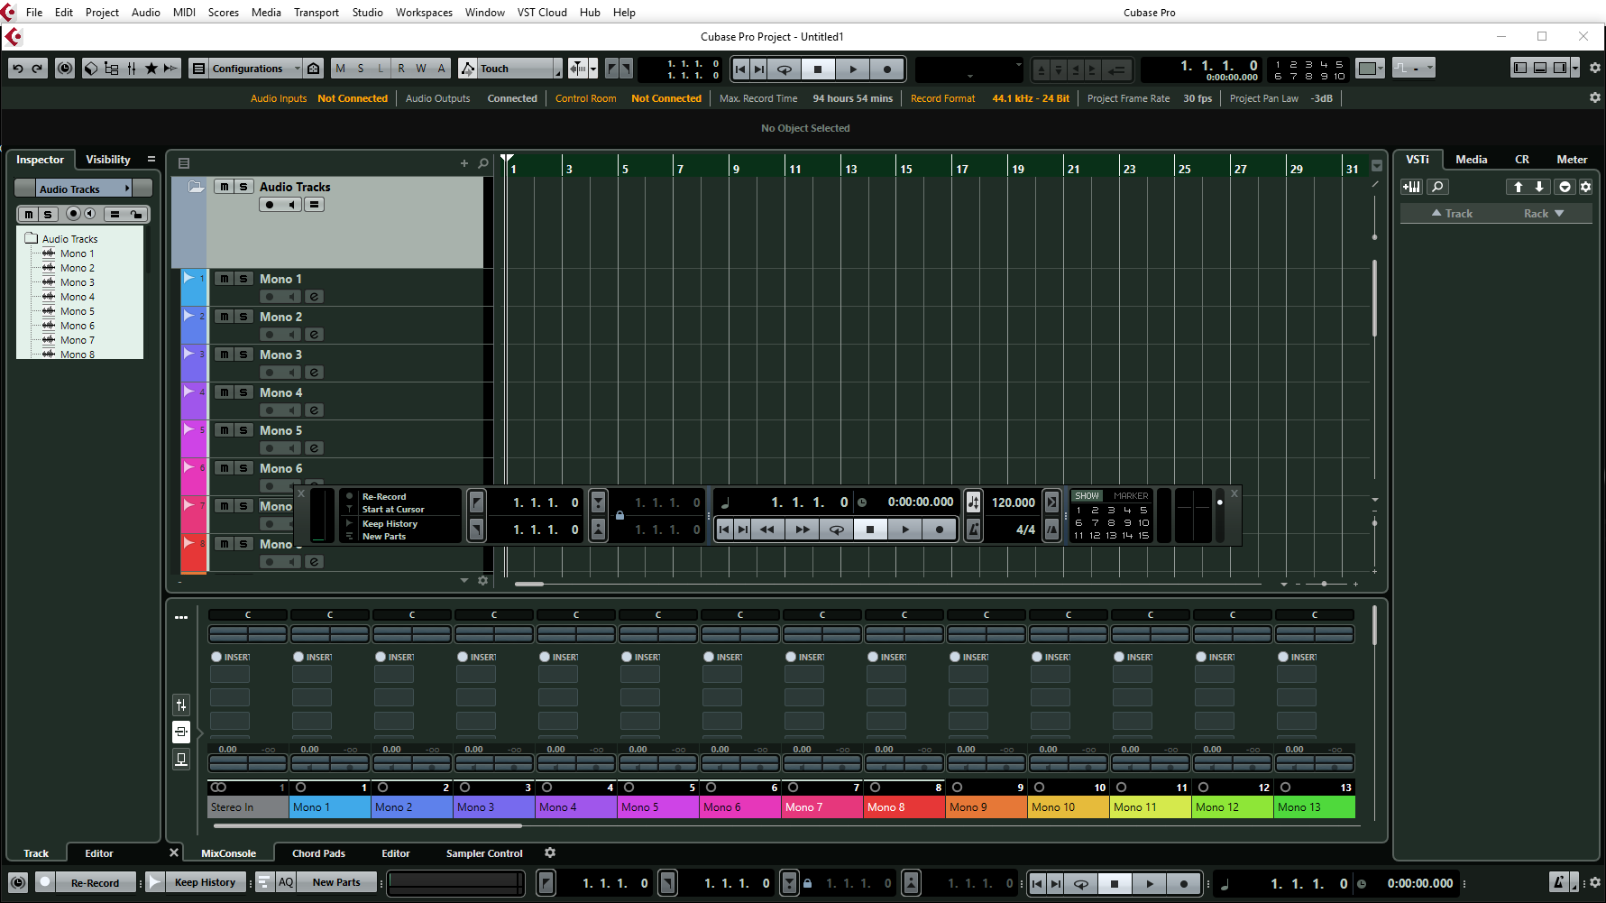Undo the last action in the toolbar

[17, 69]
